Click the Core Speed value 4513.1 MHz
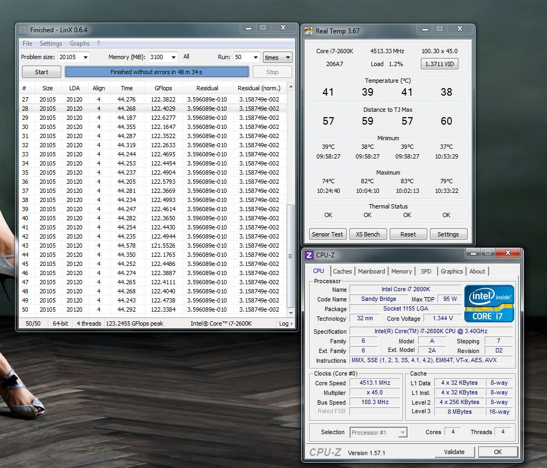The width and height of the screenshot is (547, 468). 375,383
